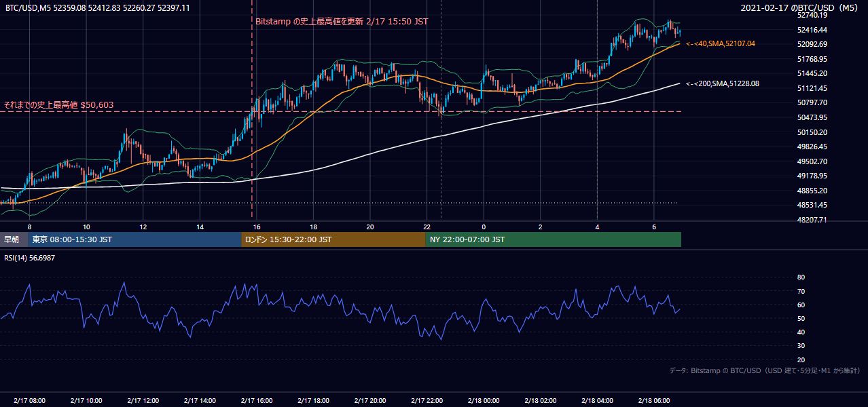The image size is (868, 407).
Task: Click the Bitstamp data source note
Action: pos(765,370)
